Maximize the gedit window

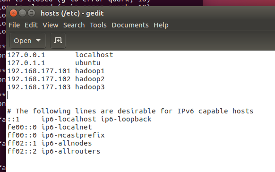click(x=31, y=13)
